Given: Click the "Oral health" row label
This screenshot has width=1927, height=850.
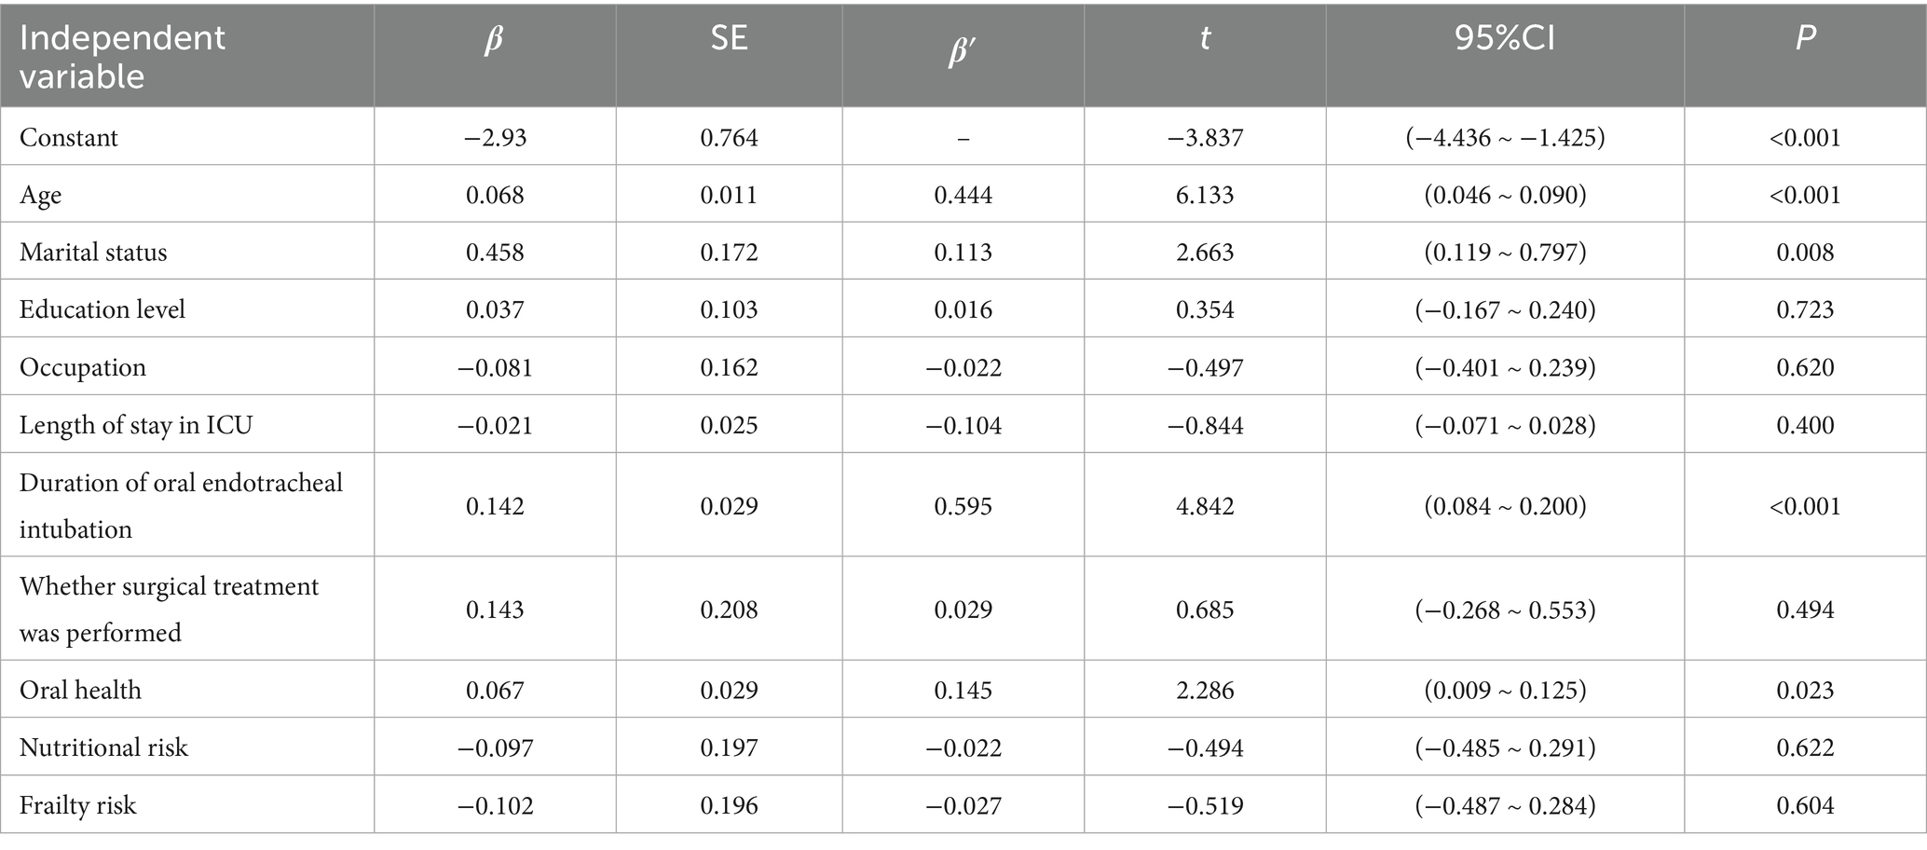Looking at the screenshot, I should [x=80, y=691].
